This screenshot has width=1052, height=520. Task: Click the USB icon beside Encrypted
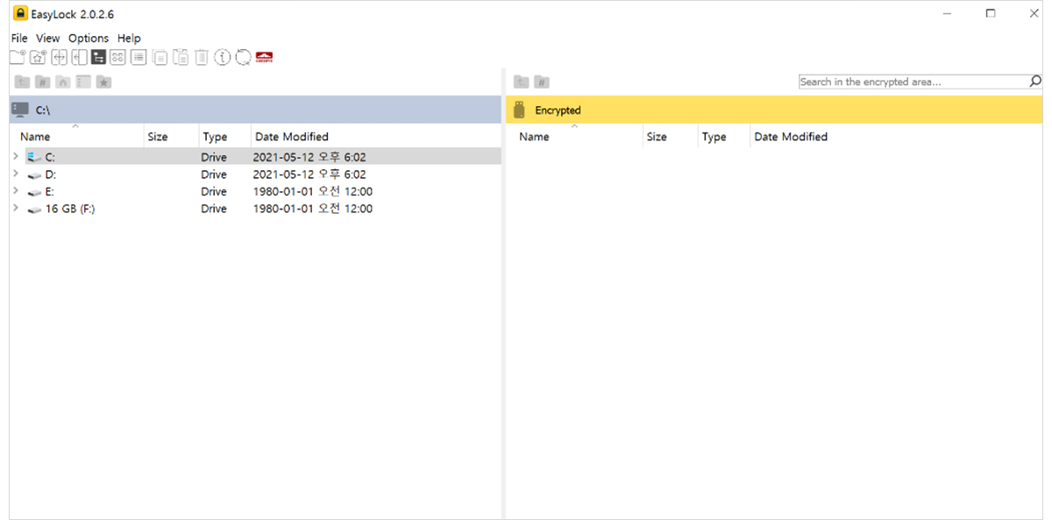pos(519,110)
